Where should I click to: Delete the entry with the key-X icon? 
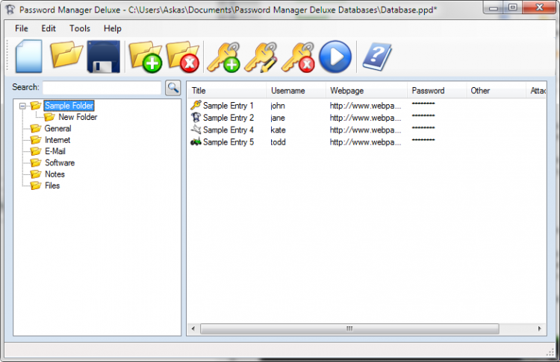[298, 57]
